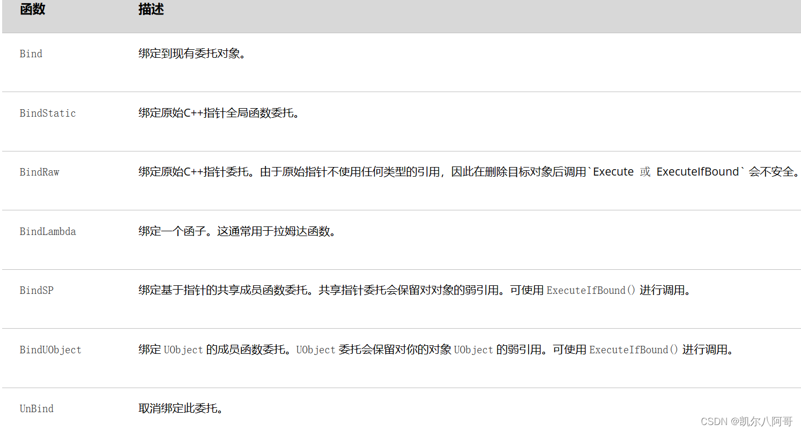Click the `Execute code text in BindRaw row
Viewport: 801px width, 432px height.
pyautogui.click(x=612, y=172)
